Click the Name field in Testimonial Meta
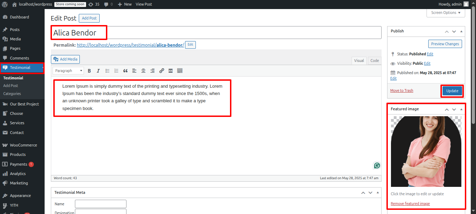The image size is (476, 214). [x=101, y=204]
